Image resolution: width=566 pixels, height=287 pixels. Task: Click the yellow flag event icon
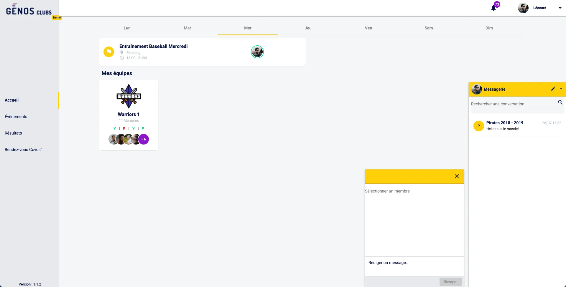click(109, 52)
